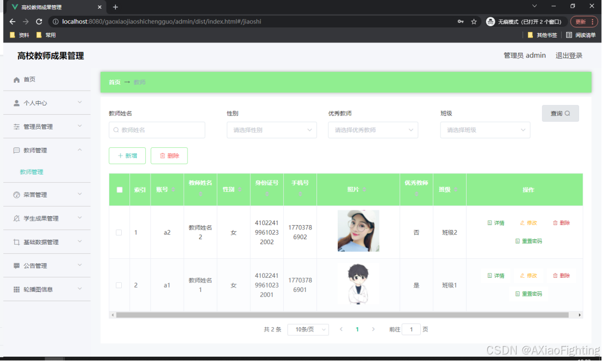Click the 查询 search button
The width and height of the screenshot is (602, 361).
560,113
